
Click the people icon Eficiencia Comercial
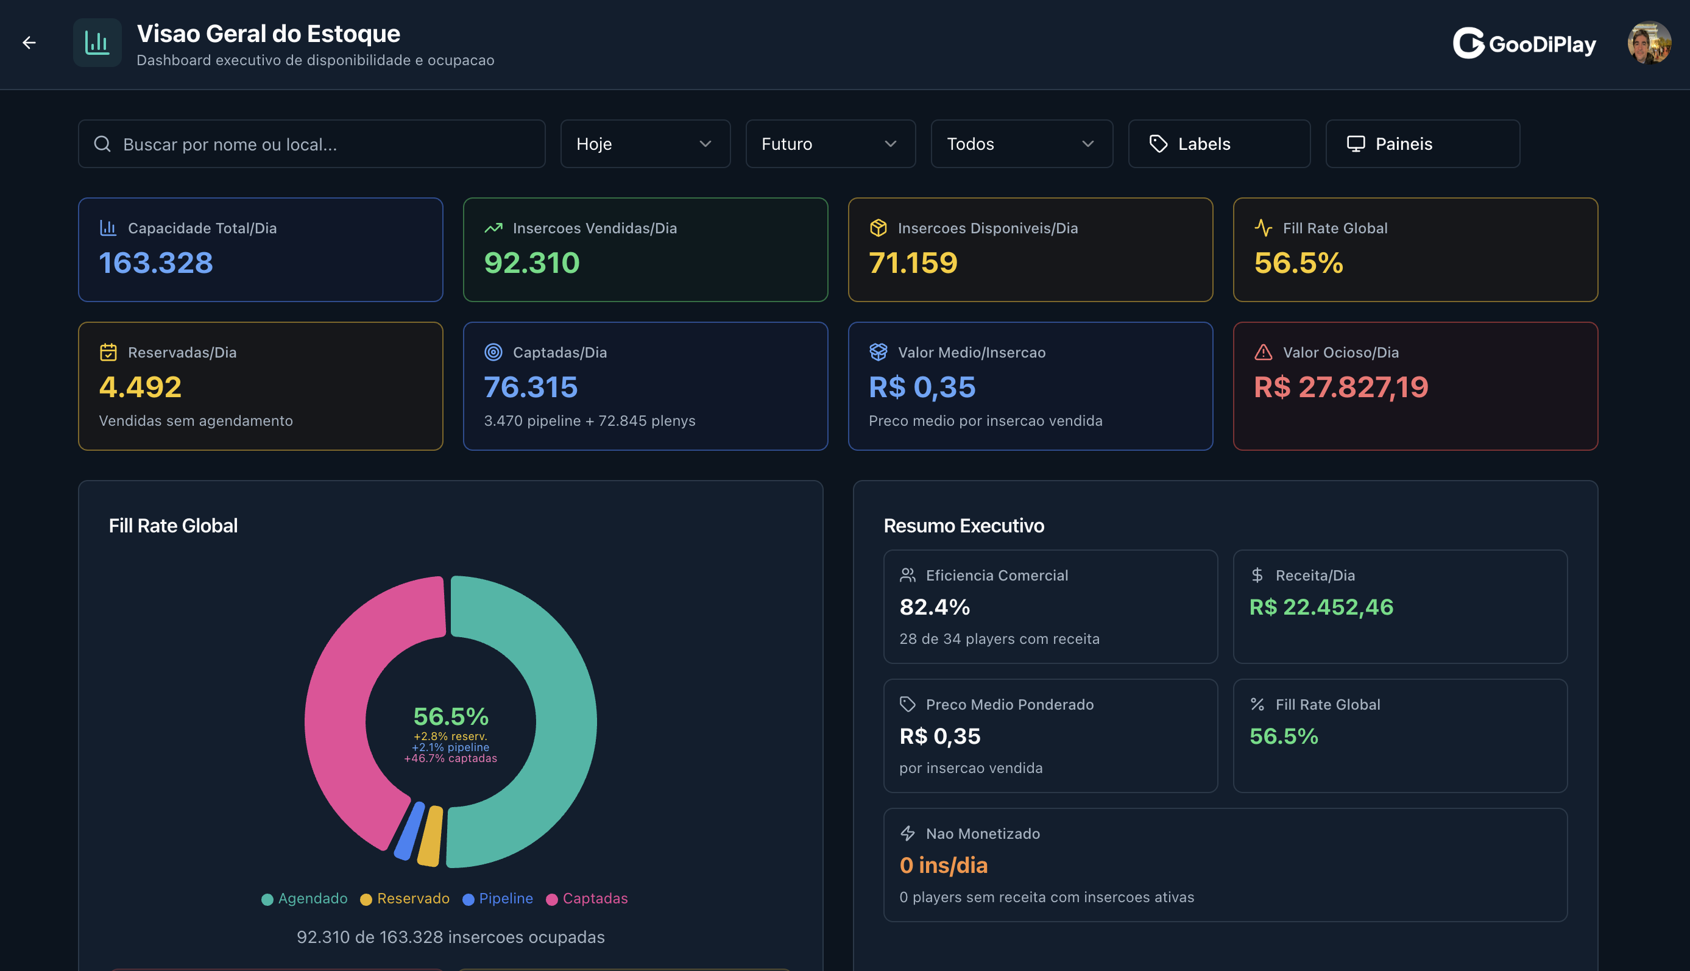pos(908,575)
